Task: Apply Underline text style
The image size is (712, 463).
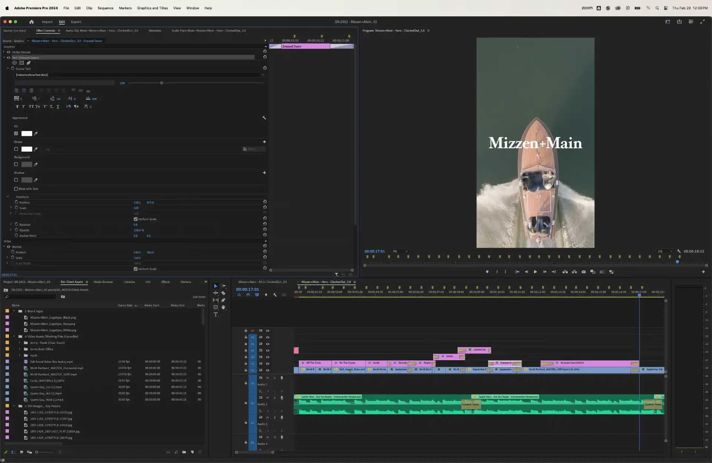Action: 58,107
